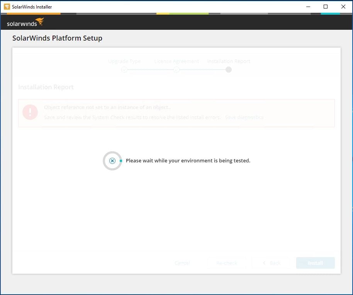Viewport: 353px width, 295px height.
Task: Select the License Agreement step circle
Action: coord(176,70)
